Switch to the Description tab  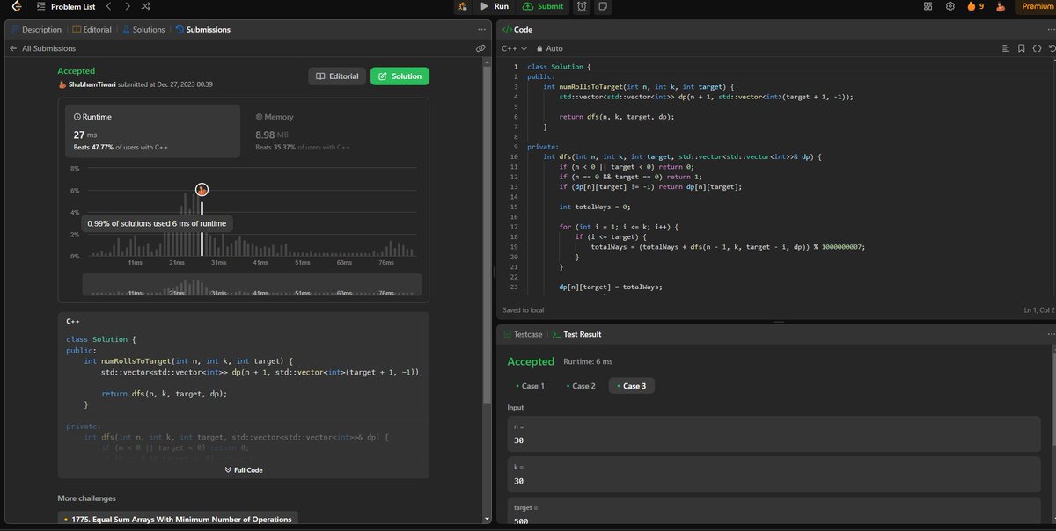pos(35,29)
